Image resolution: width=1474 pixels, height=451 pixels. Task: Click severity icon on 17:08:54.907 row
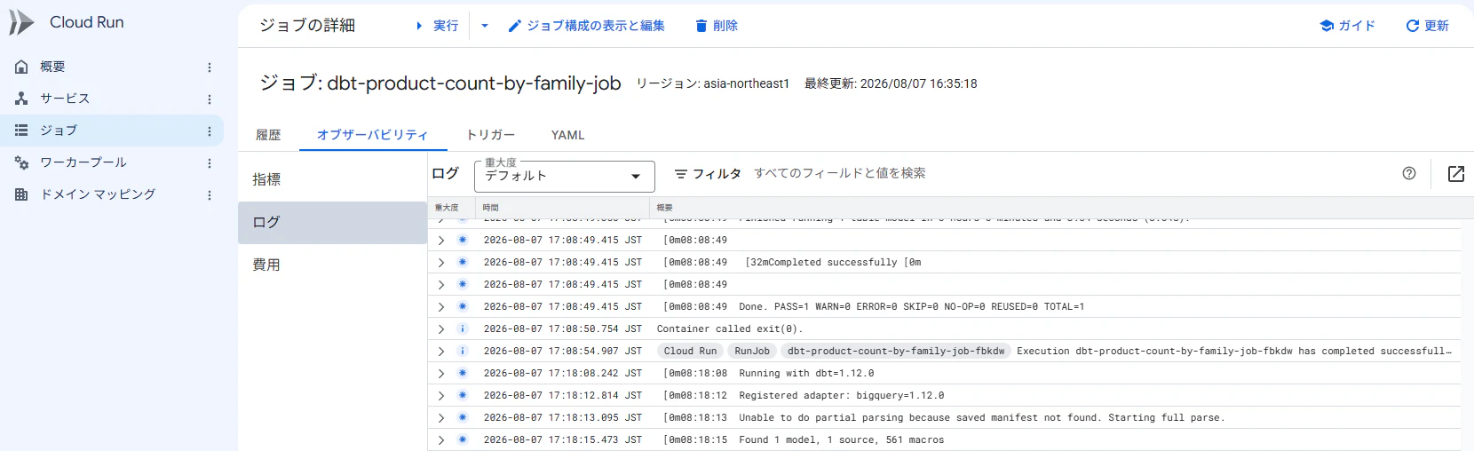pos(463,351)
